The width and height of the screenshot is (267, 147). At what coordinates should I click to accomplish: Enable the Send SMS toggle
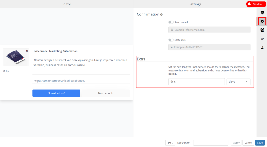171,40
